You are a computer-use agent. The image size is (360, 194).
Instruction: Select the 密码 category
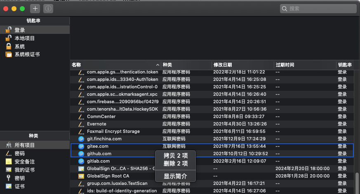[x=35, y=153]
